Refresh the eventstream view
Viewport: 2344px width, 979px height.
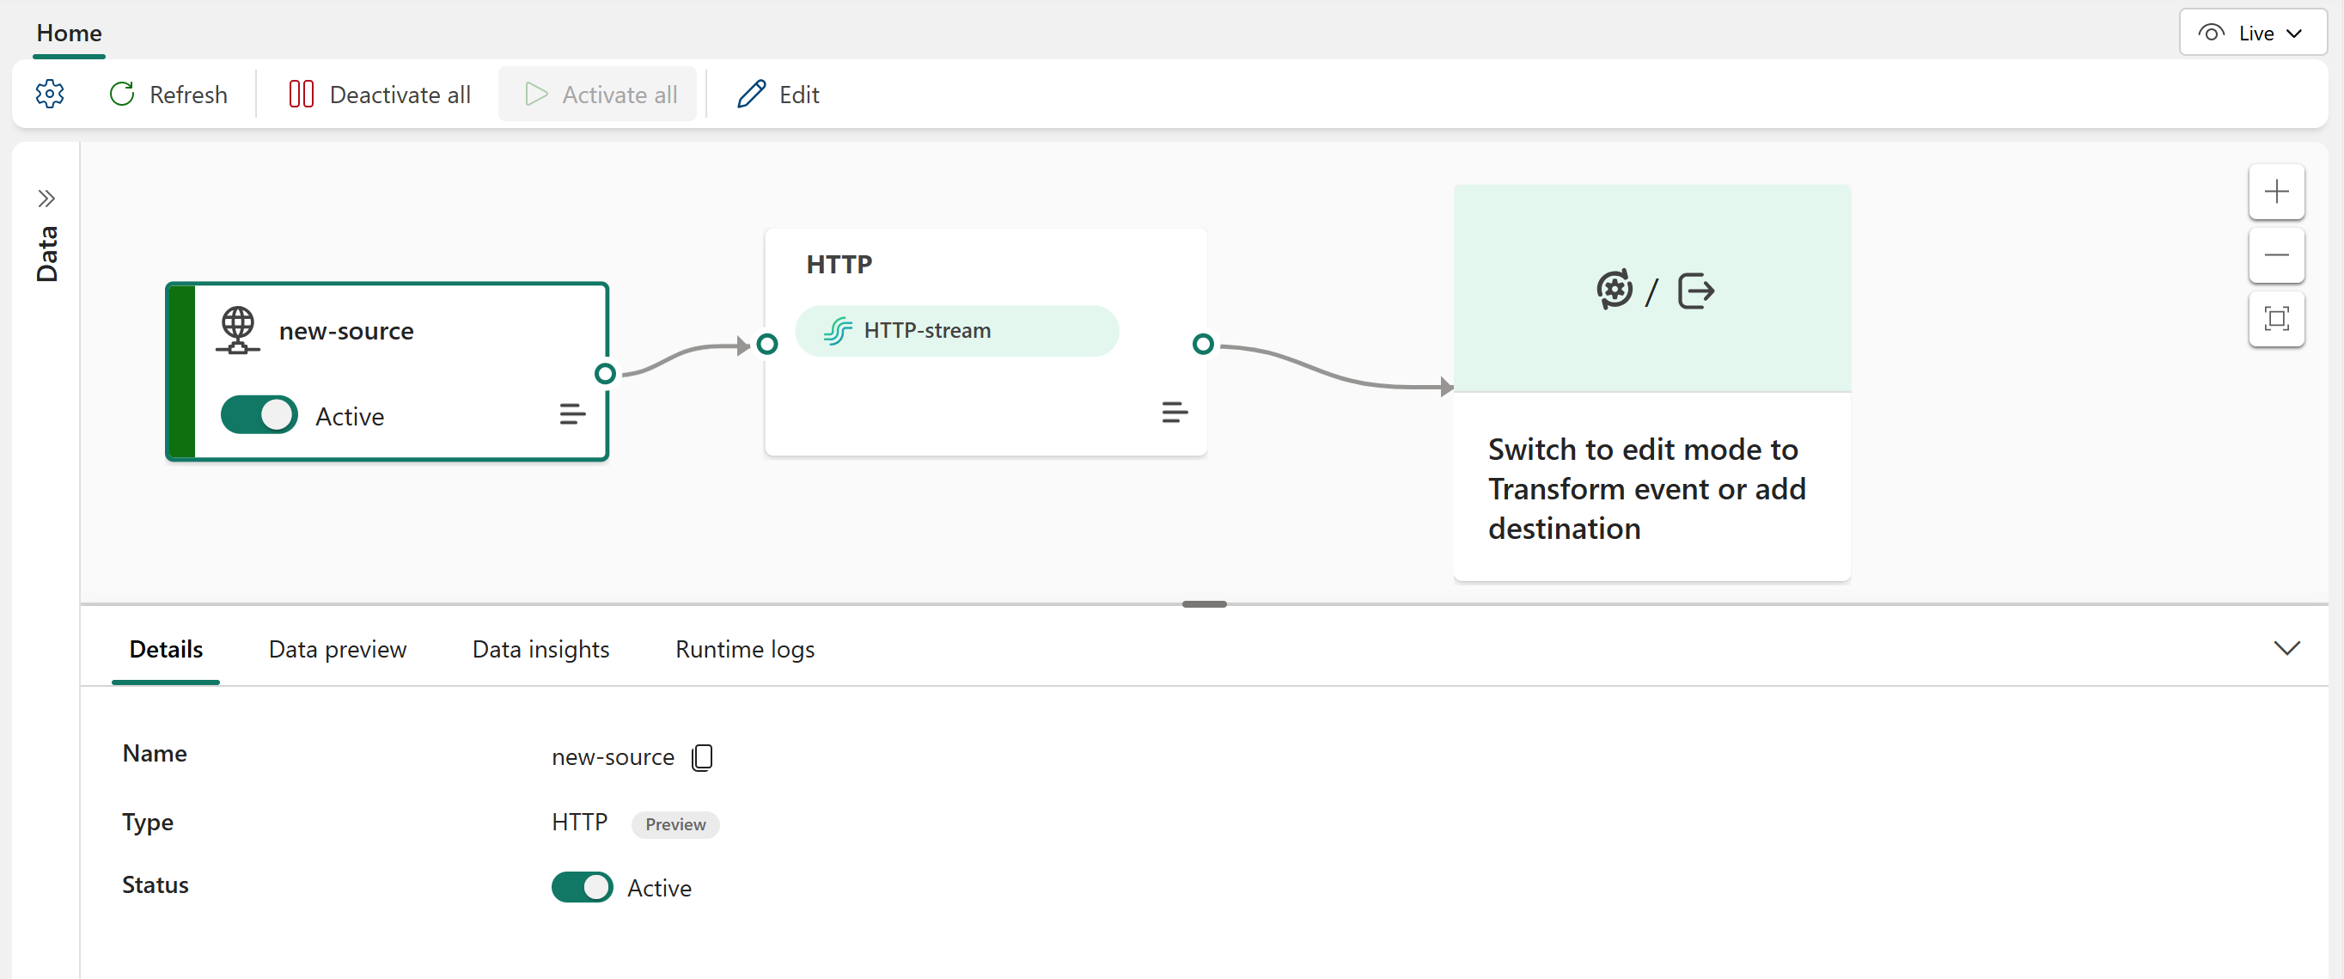pyautogui.click(x=168, y=94)
